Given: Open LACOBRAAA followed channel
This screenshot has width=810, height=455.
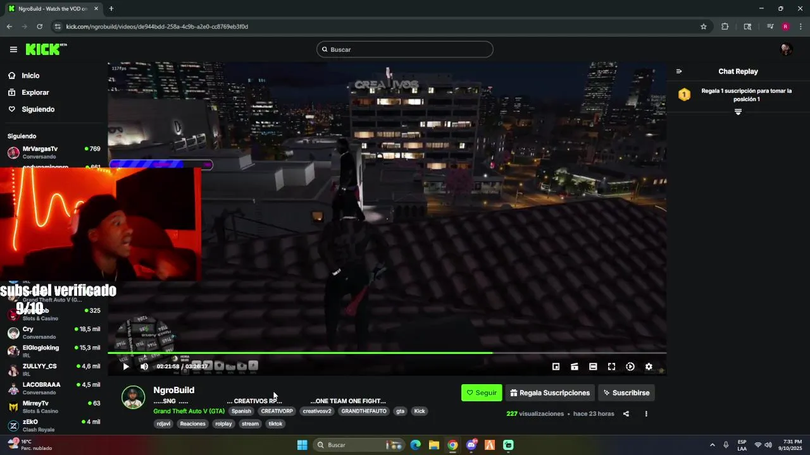Looking at the screenshot, I should click(54, 388).
